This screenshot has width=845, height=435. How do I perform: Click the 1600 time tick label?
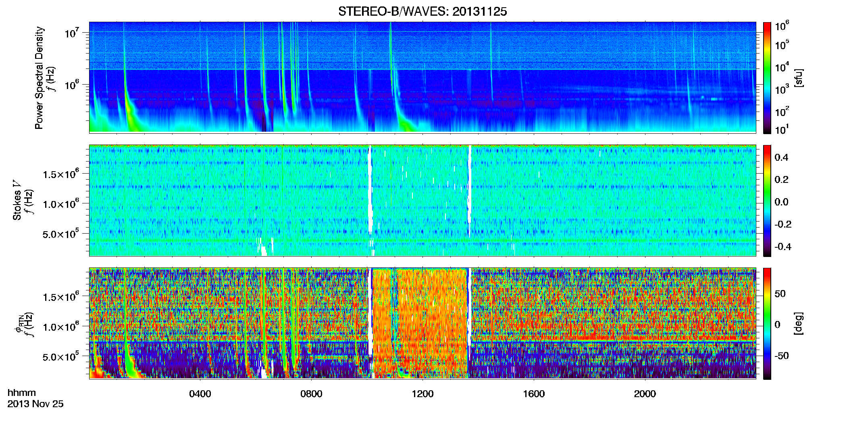[x=534, y=394]
